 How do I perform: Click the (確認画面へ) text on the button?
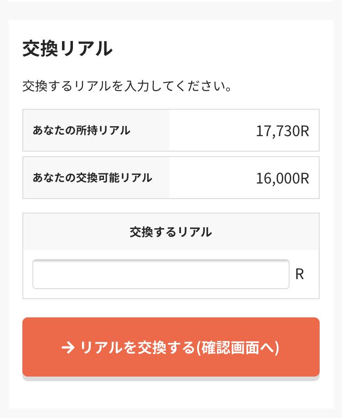point(237,348)
